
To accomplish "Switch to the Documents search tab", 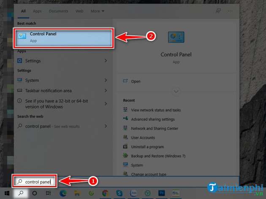I will tap(59, 11).
